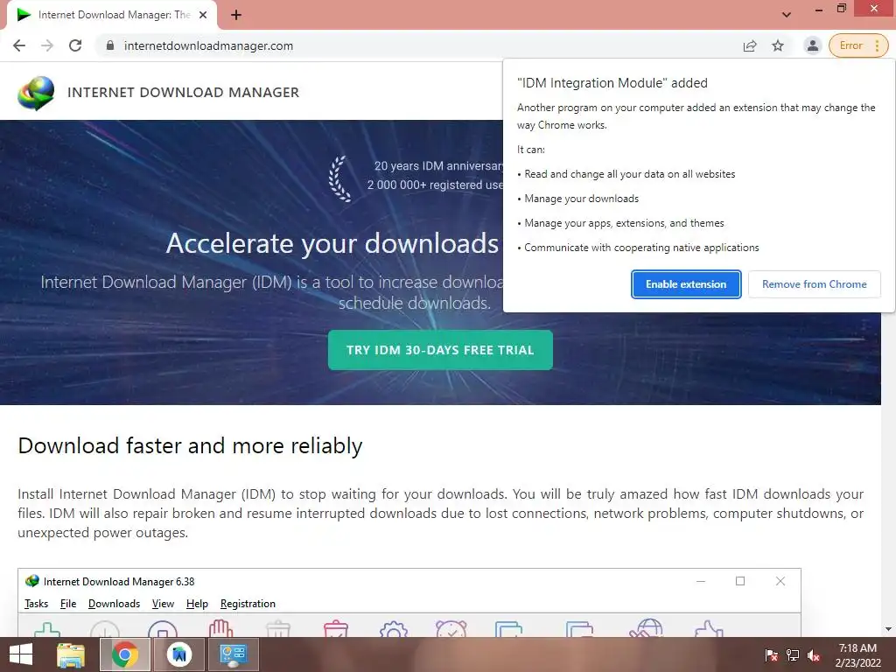Screen dimensions: 896x672
Task: Open the File menu in IDM image
Action: point(68,604)
